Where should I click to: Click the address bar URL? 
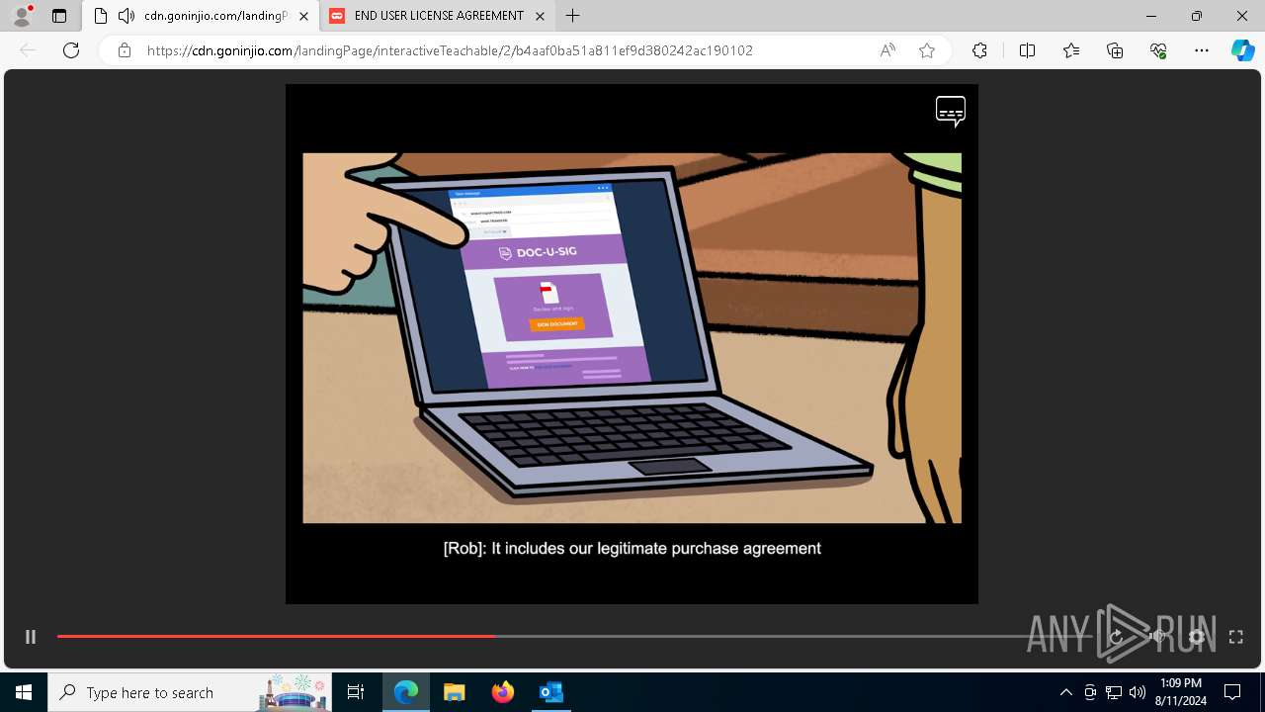click(x=450, y=50)
